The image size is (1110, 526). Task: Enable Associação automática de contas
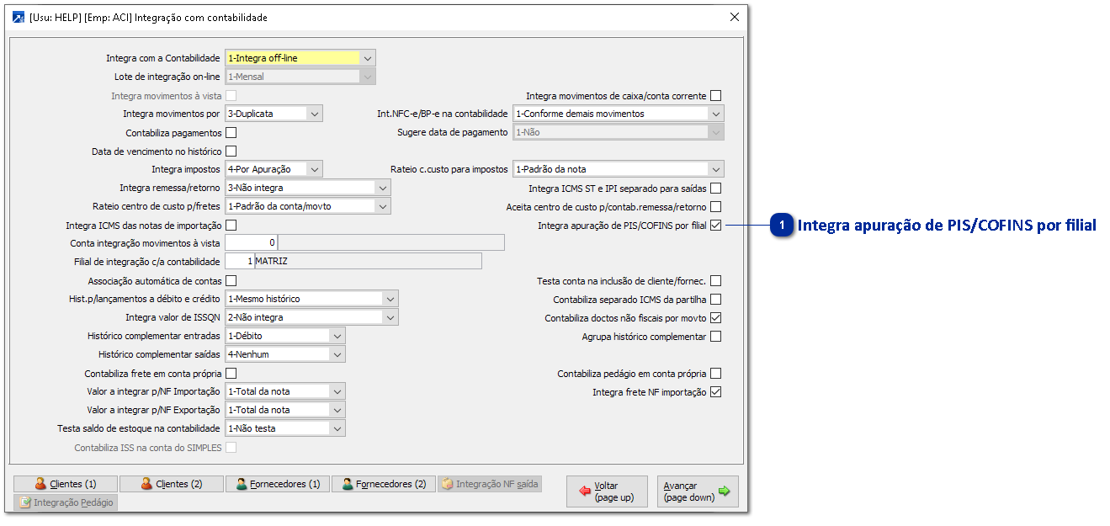coord(231,280)
